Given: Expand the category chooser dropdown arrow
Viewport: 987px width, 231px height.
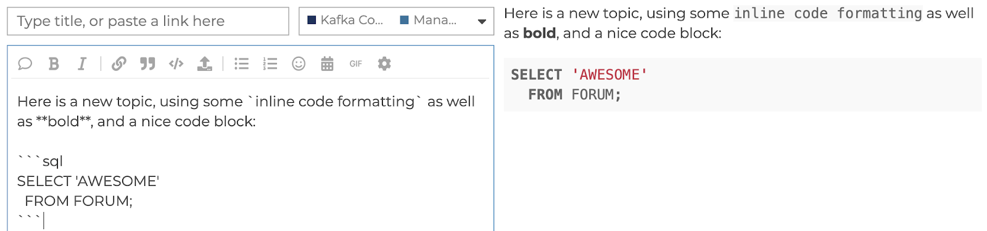Looking at the screenshot, I should tap(482, 22).
